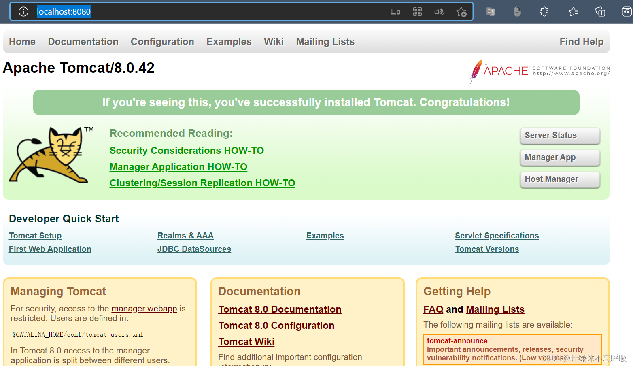Click the Getting Help heading
The height and width of the screenshot is (366, 633).
coord(457,292)
